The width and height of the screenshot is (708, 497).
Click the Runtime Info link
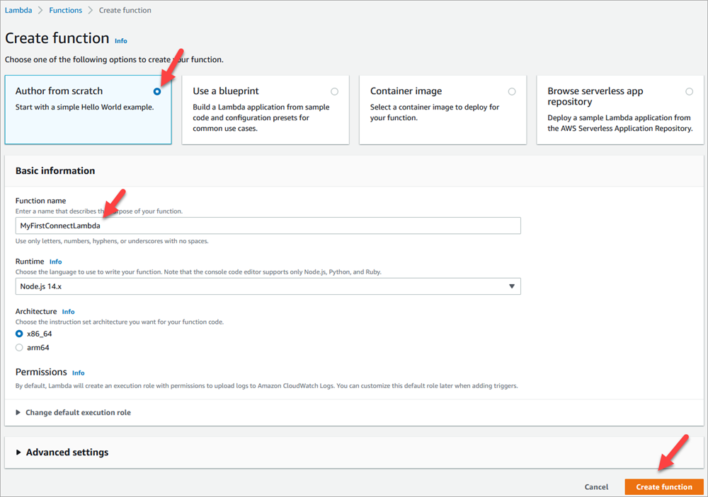coord(55,261)
